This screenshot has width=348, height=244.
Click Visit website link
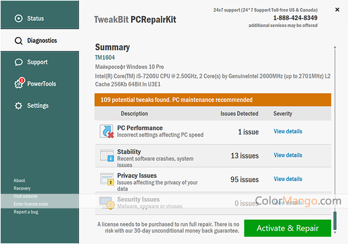click(25, 196)
